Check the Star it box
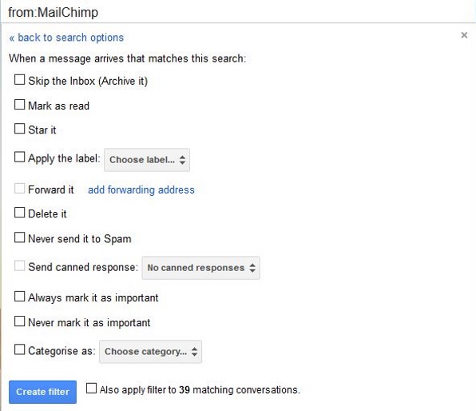 [x=19, y=129]
